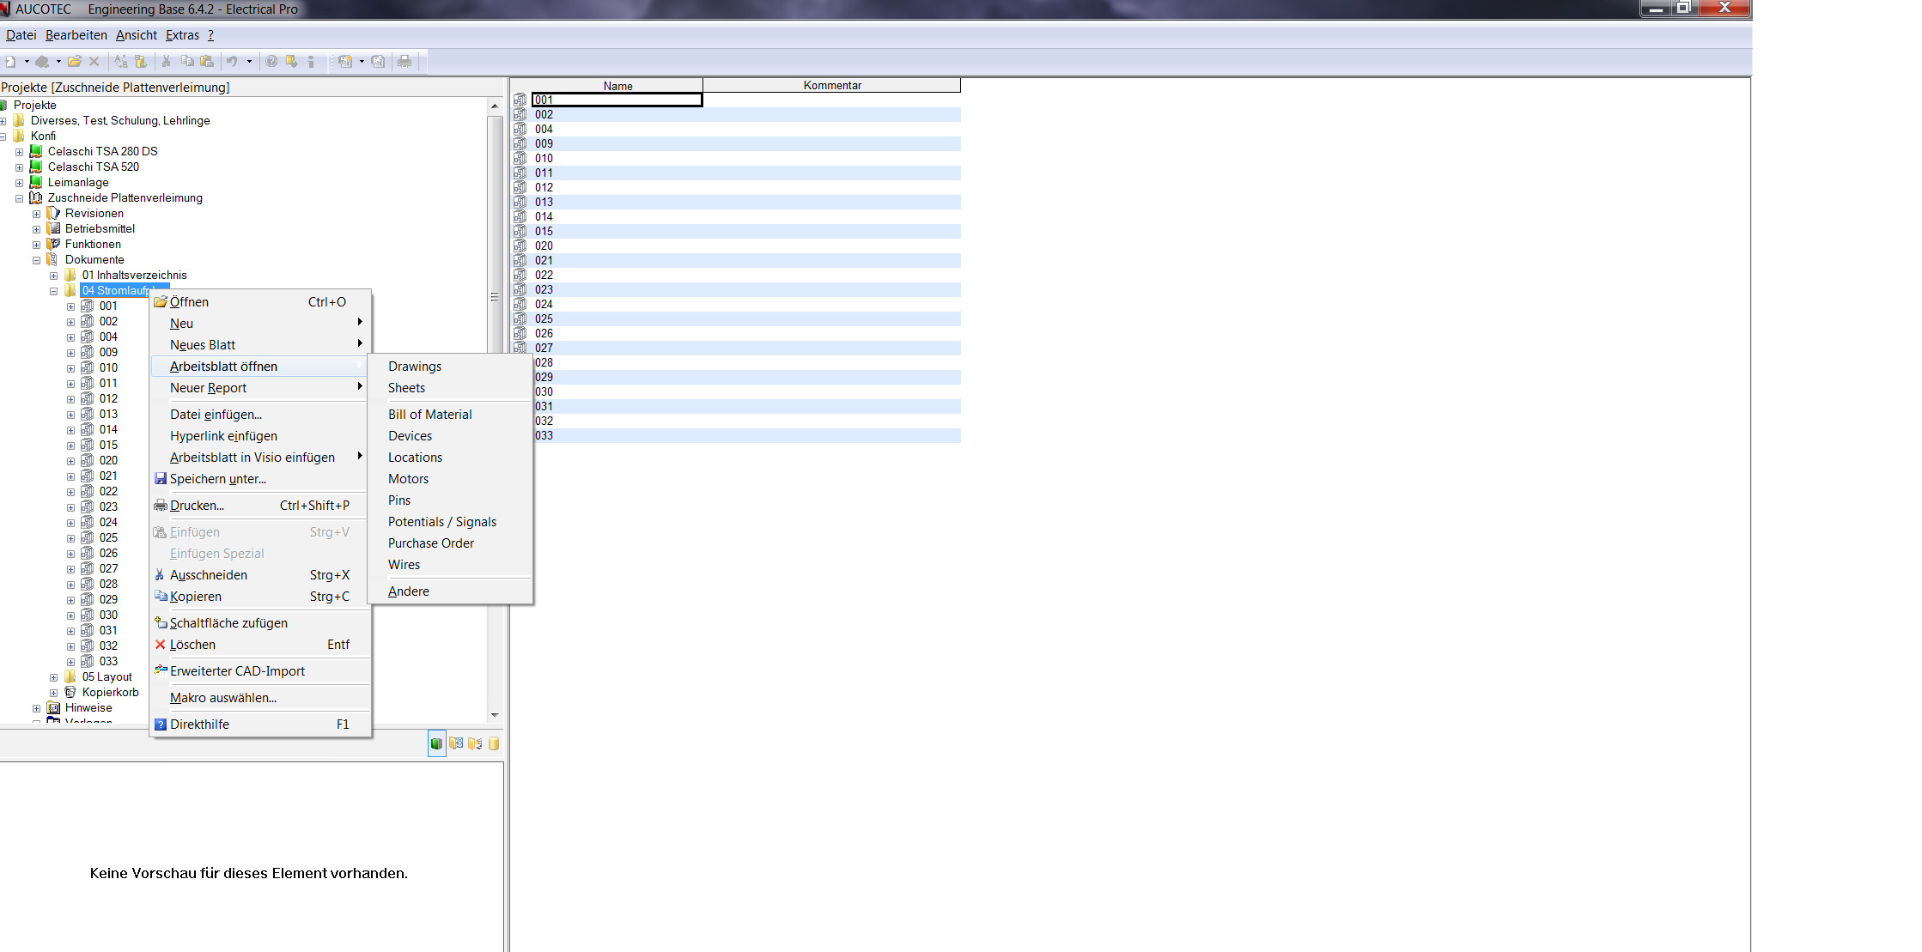Open the New document dropdown arrow in toolbar
Image resolution: width=1922 pixels, height=952 pixels.
click(27, 62)
